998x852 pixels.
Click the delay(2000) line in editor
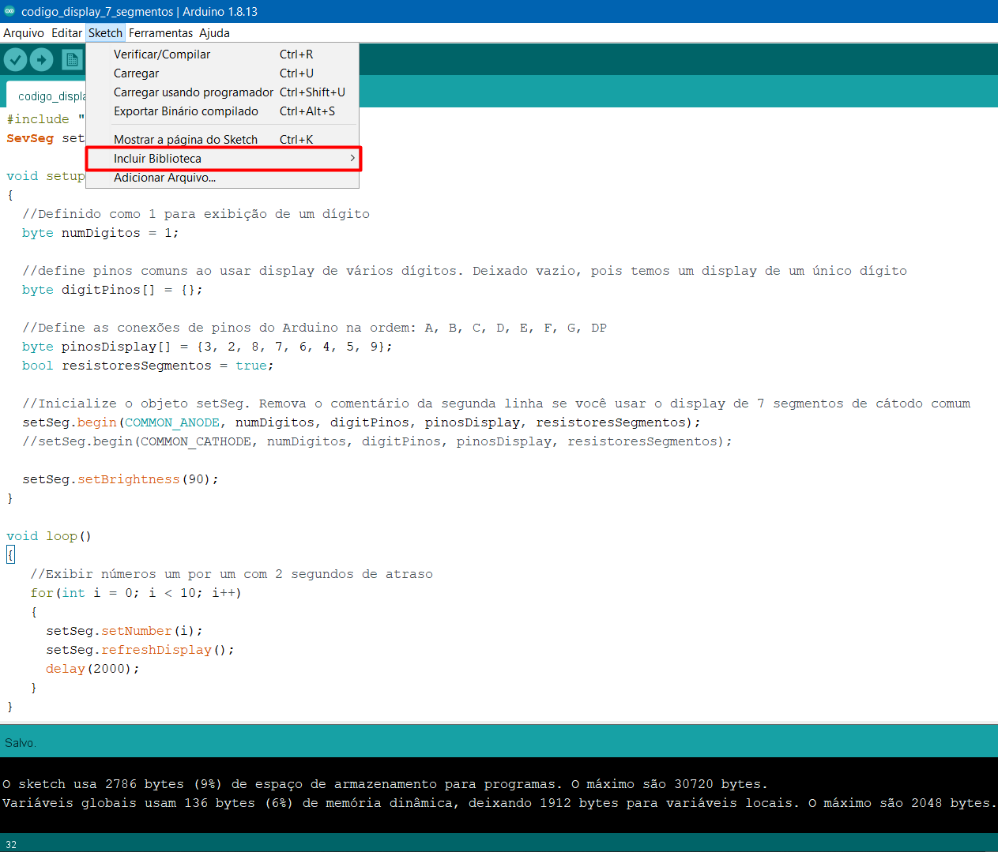pyautogui.click(x=92, y=669)
